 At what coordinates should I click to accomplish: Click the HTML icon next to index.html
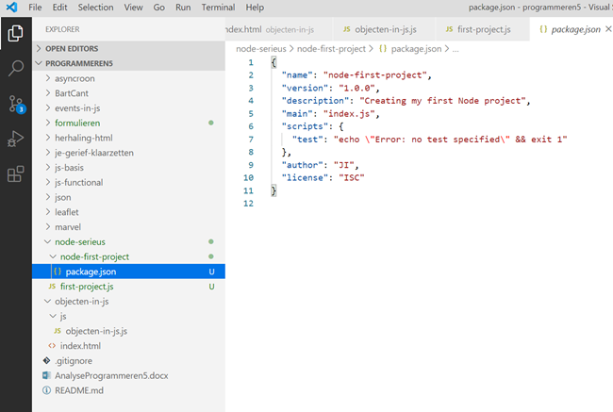52,346
